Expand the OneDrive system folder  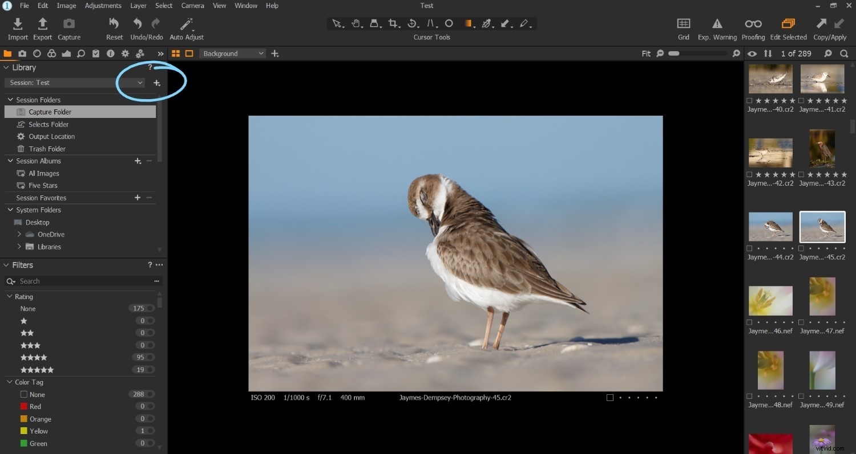20,234
